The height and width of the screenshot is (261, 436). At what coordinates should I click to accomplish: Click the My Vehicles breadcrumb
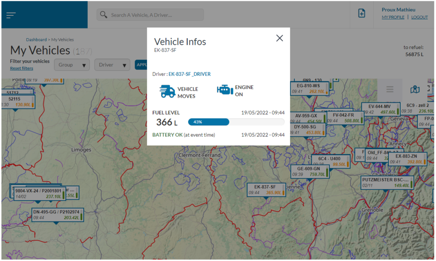(x=63, y=40)
